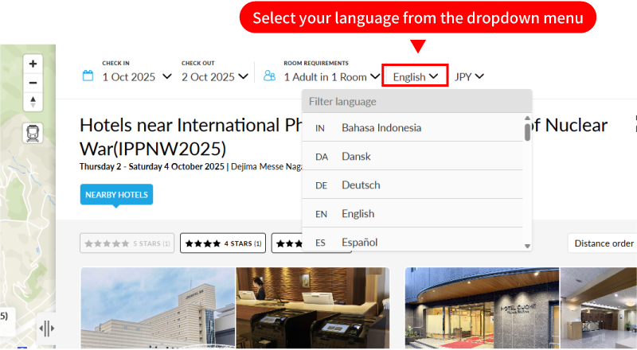Image resolution: width=637 pixels, height=350 pixels.
Task: Open the JPY currency dropdown
Action: 469,76
